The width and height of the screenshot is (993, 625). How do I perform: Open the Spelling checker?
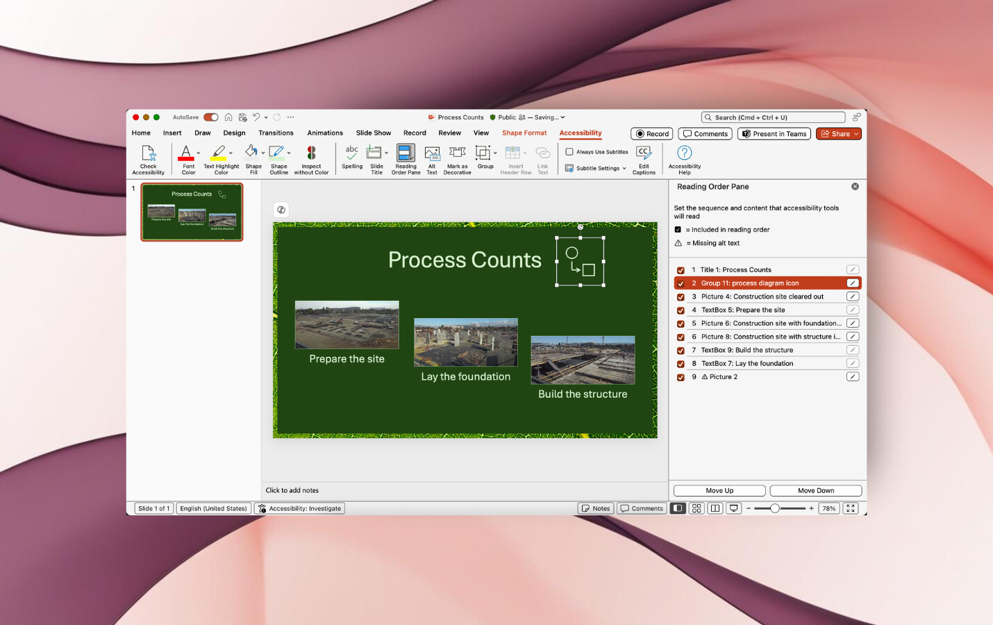[351, 158]
